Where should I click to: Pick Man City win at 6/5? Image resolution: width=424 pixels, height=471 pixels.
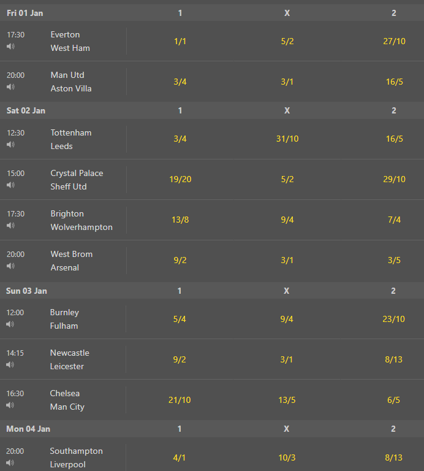393,400
